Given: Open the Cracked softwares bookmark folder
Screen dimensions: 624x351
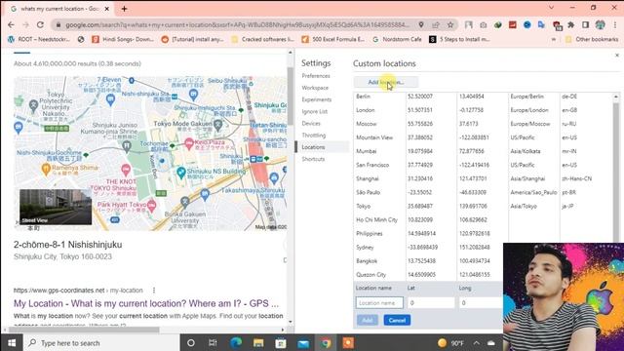Looking at the screenshot, I should [x=262, y=39].
